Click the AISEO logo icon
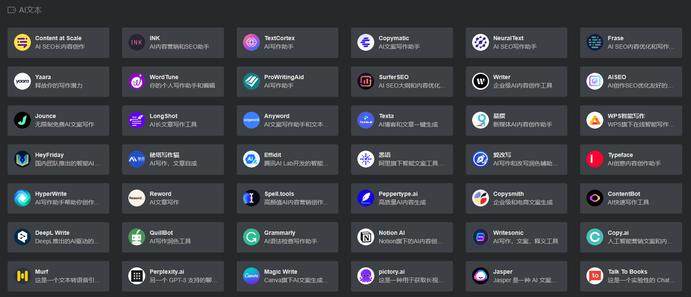This screenshot has height=297, width=691. [595, 82]
